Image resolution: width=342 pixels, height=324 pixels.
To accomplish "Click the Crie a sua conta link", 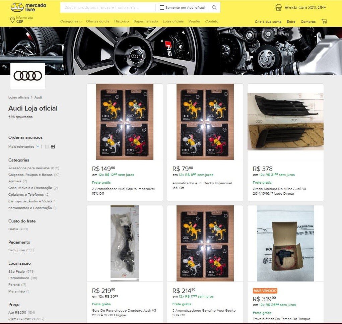I will coord(268,22).
